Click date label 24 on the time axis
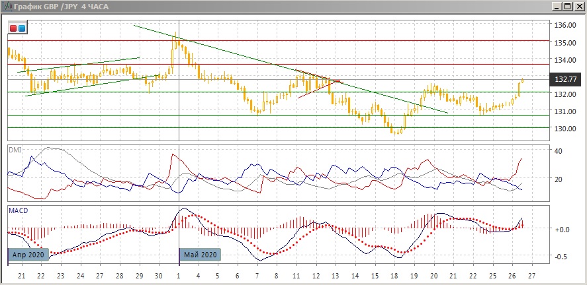This screenshot has width=587, height=285. coord(80,276)
